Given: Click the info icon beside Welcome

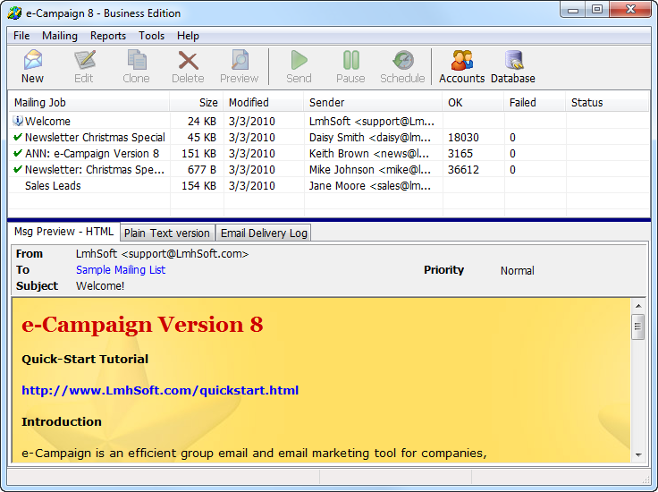Looking at the screenshot, I should pos(18,121).
